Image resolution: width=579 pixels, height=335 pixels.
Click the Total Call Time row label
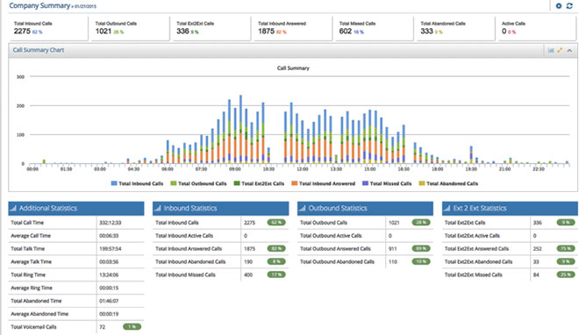click(27, 223)
